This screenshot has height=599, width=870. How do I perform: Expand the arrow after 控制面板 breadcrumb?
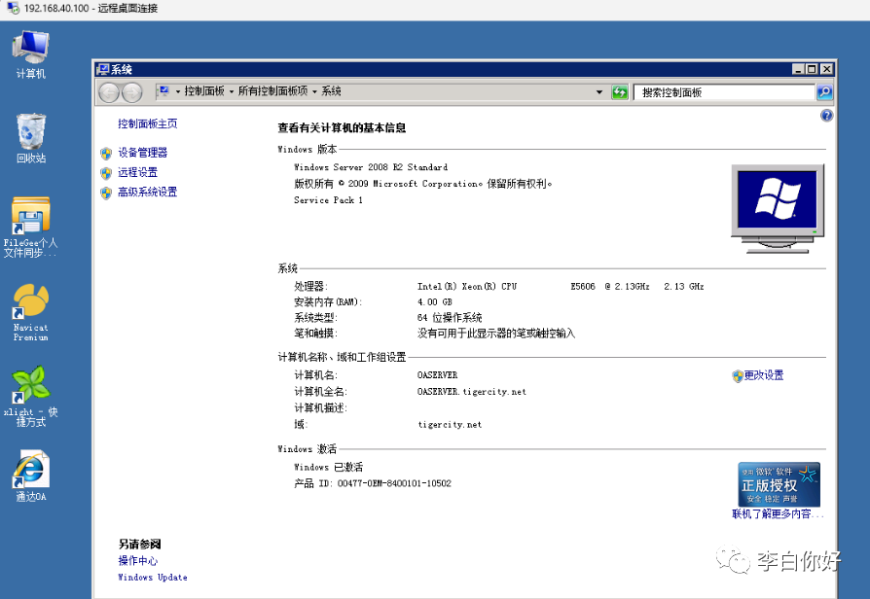coord(232,91)
